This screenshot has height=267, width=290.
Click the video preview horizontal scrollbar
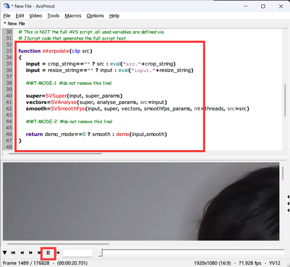[58, 244]
